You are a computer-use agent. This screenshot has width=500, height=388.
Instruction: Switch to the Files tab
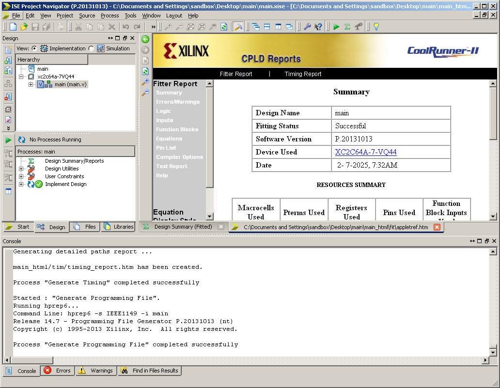pyautogui.click(x=85, y=227)
